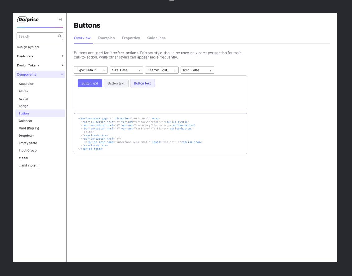Screen dimensions: 352x276
Task: Click the code line containing variant="secondary"
Action: 138,125
